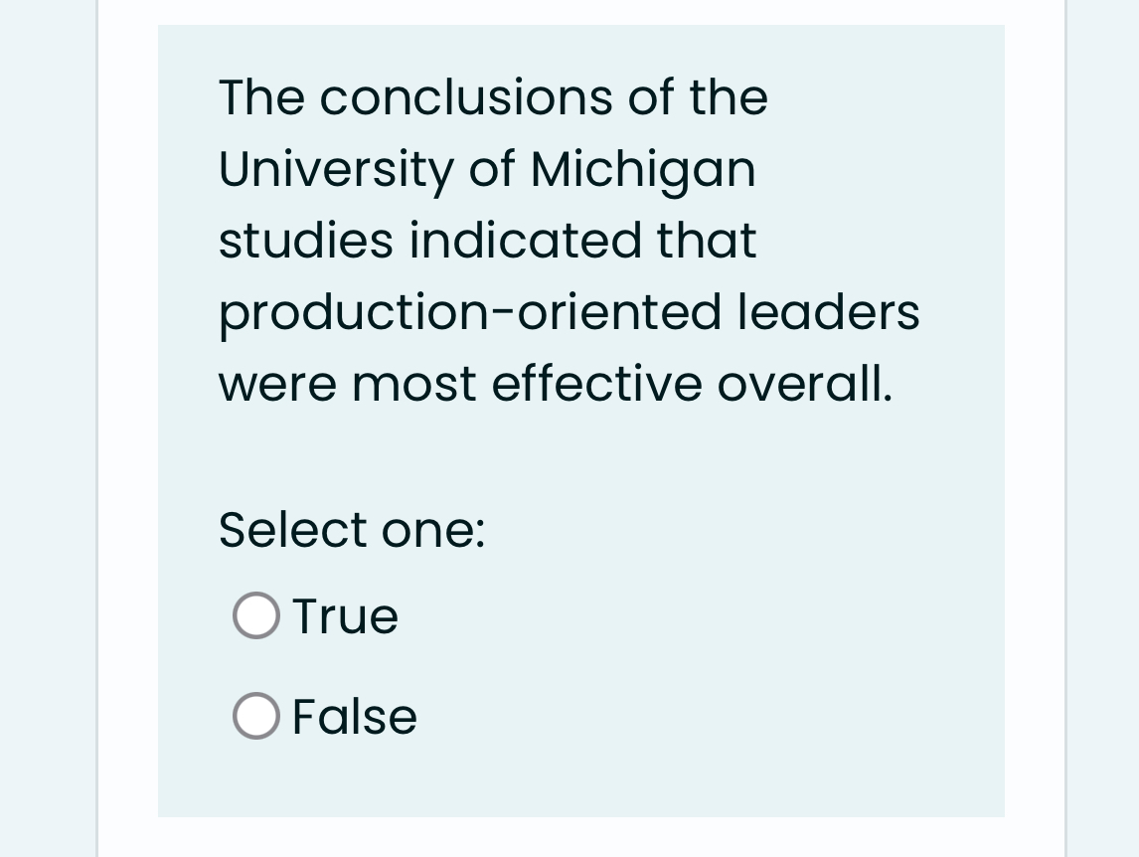Click the blank area below False option
Screen dimensions: 1139x857
click(581, 780)
